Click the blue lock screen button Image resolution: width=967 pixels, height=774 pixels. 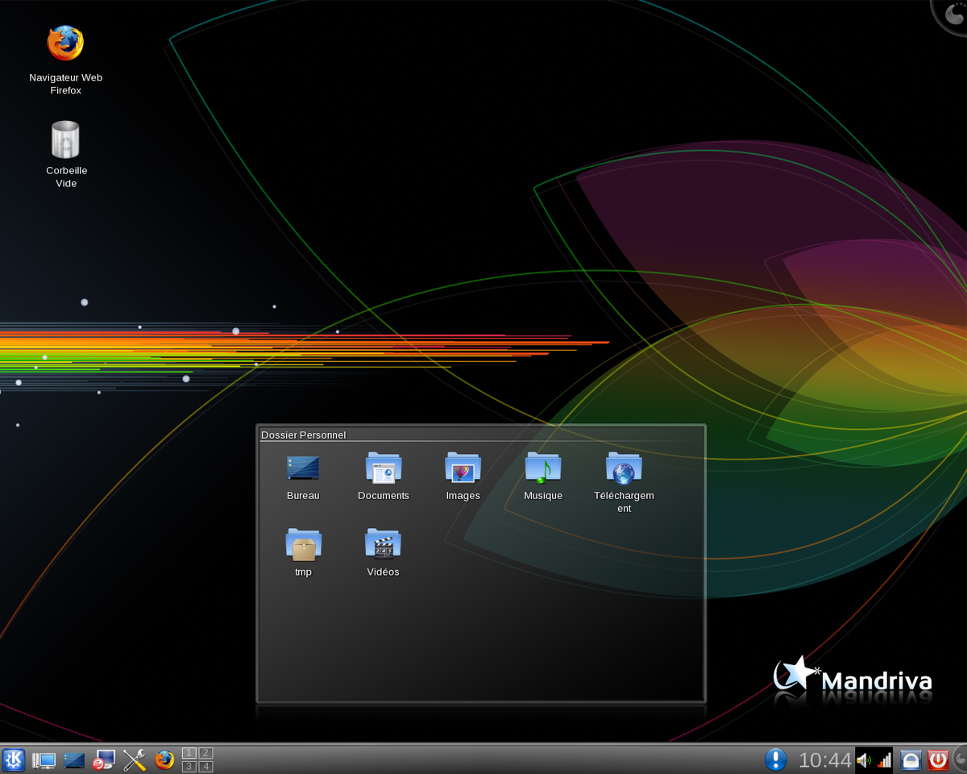coord(911,759)
